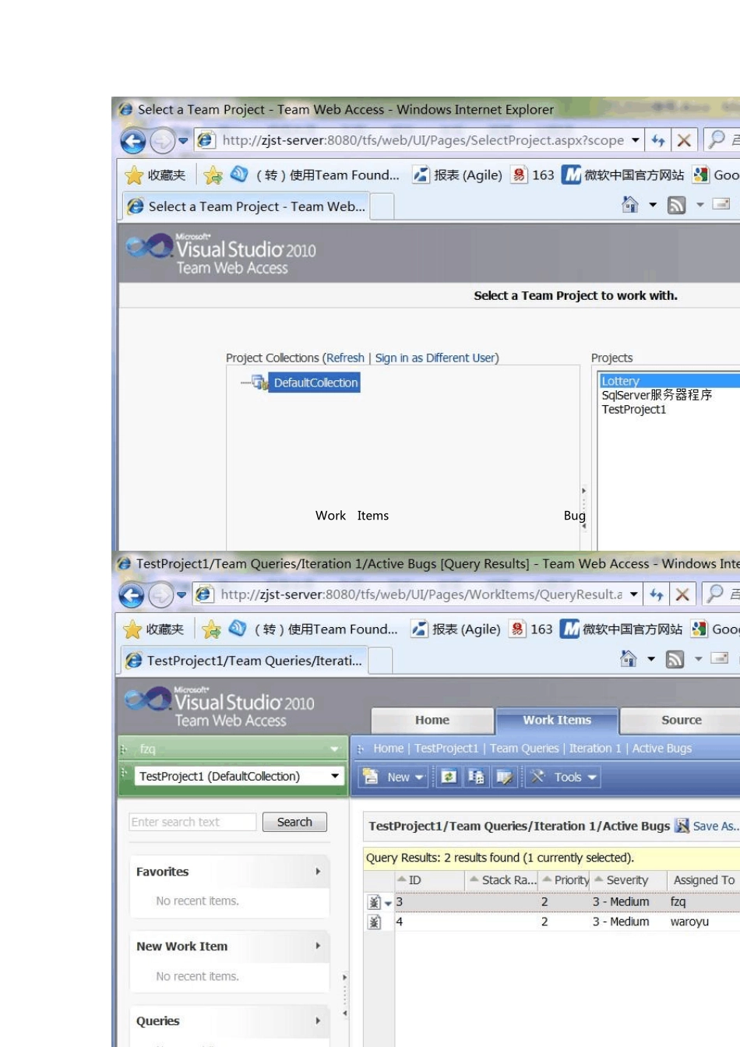
Task: Sort by the Priority column header
Action: (x=566, y=880)
